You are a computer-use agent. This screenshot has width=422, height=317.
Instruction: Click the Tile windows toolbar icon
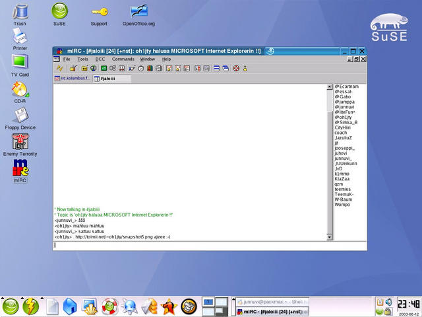[x=217, y=69]
